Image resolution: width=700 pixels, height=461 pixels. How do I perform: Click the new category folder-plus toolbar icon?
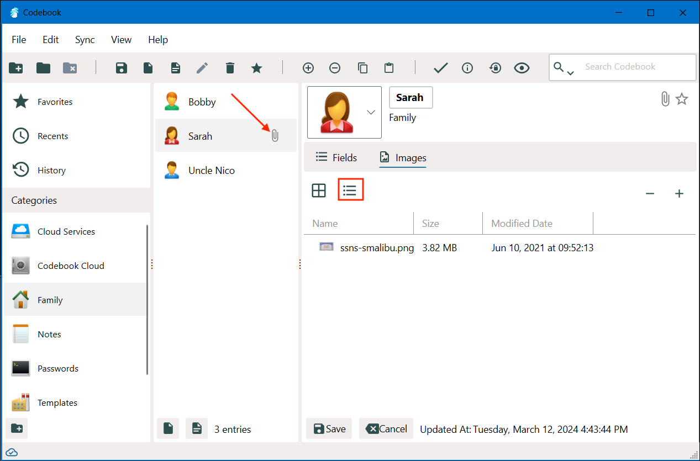16,68
